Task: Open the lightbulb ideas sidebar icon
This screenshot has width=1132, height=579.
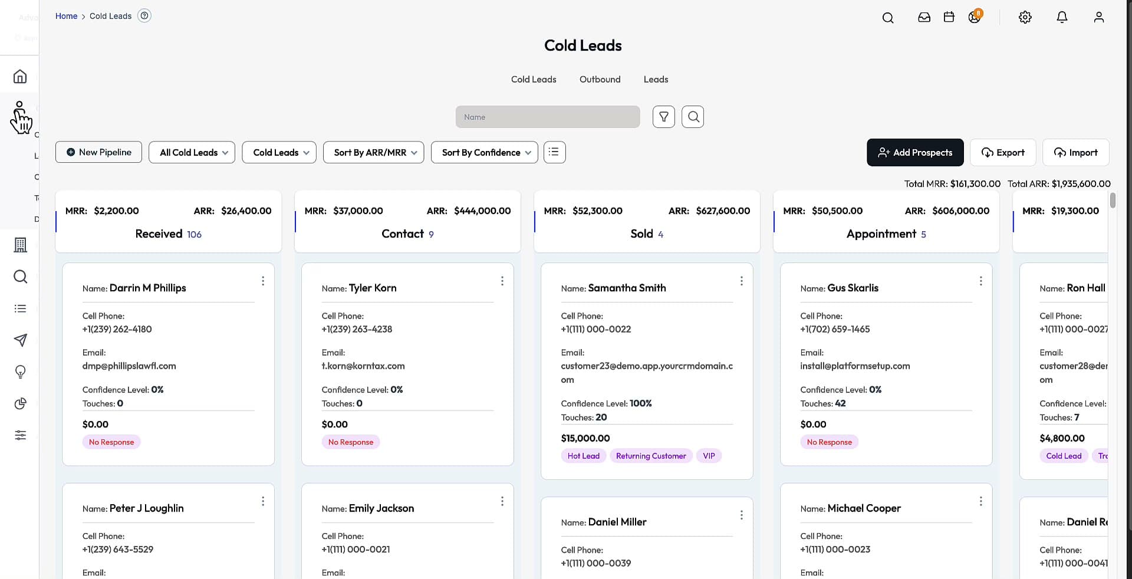Action: coord(20,372)
